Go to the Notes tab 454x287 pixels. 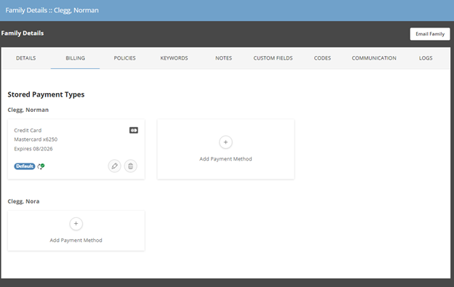click(x=223, y=58)
